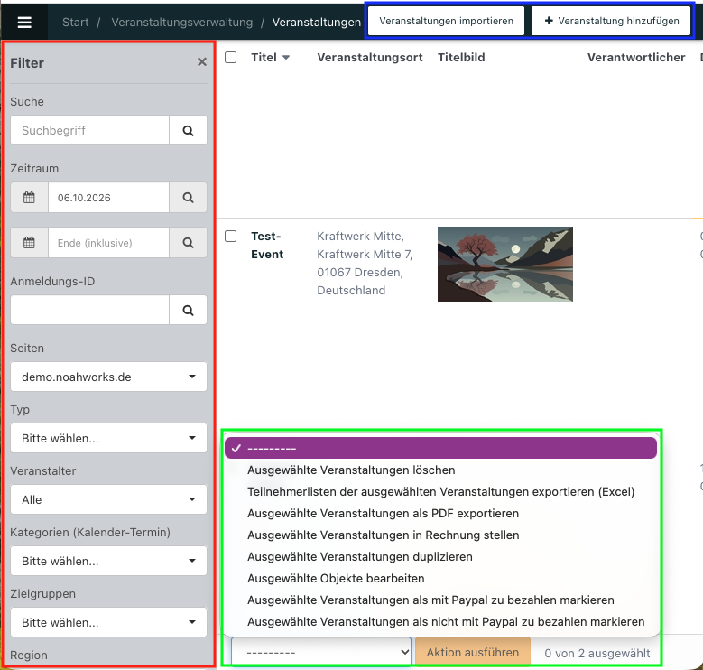Image resolution: width=703 pixels, height=670 pixels.
Task: Click search icon for Anmeldungs-ID
Action: tap(188, 310)
